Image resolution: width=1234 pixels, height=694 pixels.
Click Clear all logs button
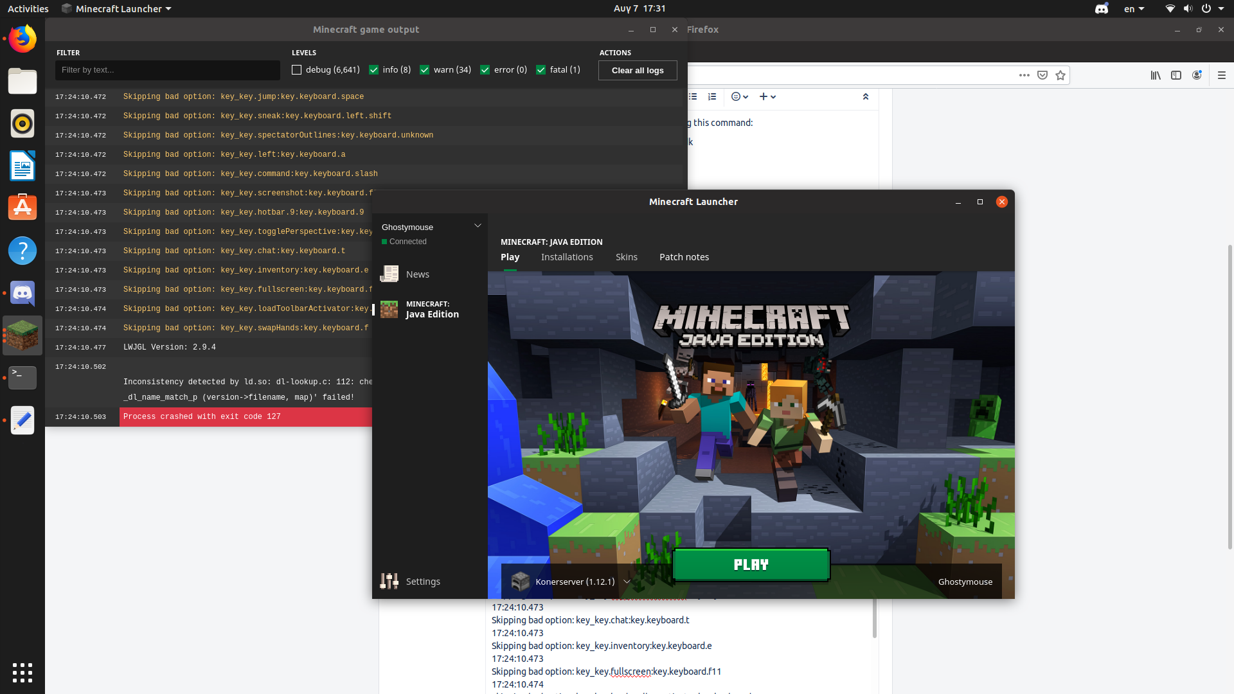[x=638, y=70]
